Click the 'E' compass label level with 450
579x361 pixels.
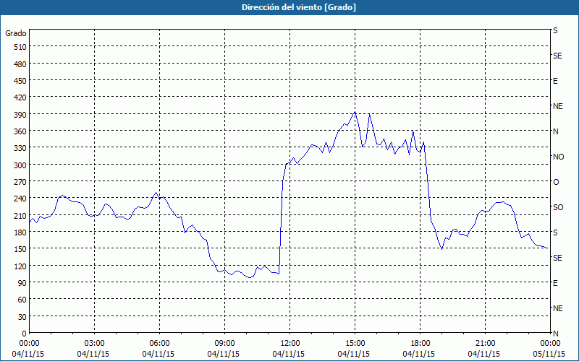[x=555, y=81]
